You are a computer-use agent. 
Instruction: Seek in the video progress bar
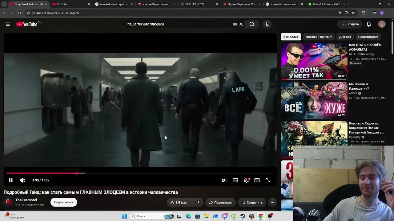(140, 173)
